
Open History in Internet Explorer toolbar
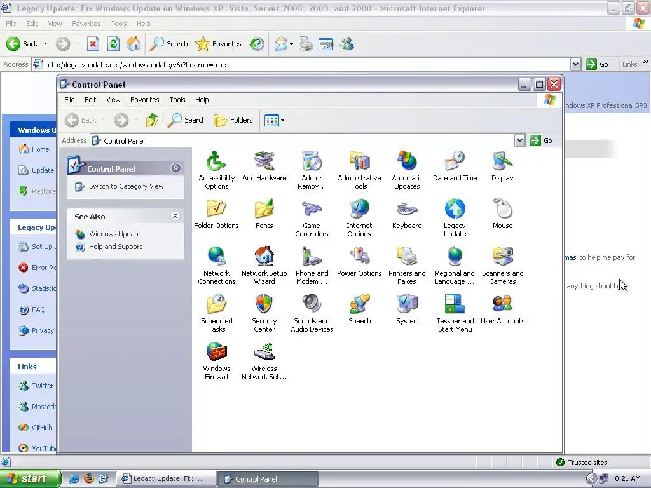pos(257,44)
